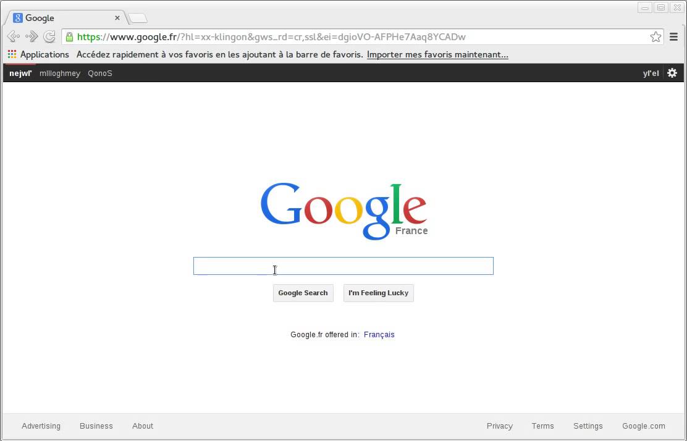Switch language to Français
This screenshot has width=687, height=441.
[379, 335]
